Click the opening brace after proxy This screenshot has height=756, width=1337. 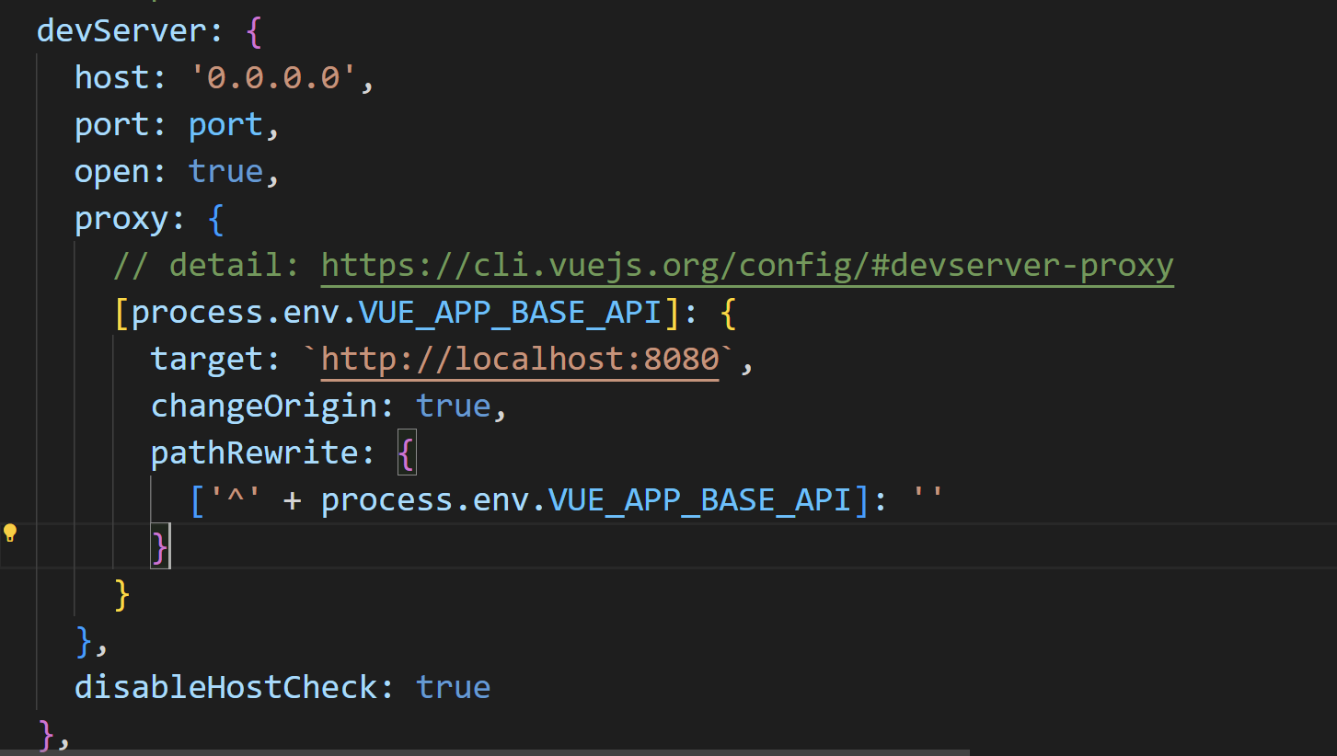(x=214, y=219)
